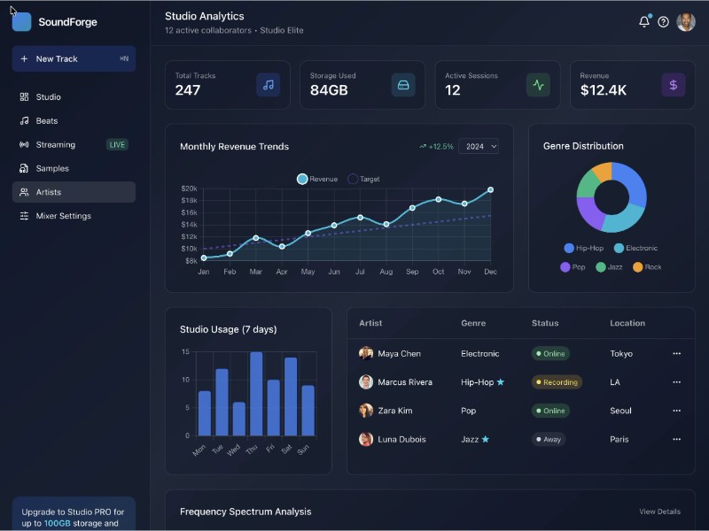The width and height of the screenshot is (709, 531).
Task: Toggle the Revenue series legend
Action: click(x=317, y=179)
